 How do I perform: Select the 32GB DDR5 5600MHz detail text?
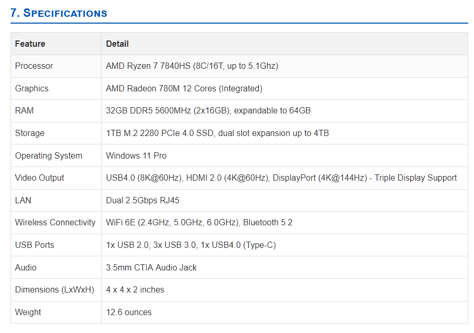click(208, 111)
